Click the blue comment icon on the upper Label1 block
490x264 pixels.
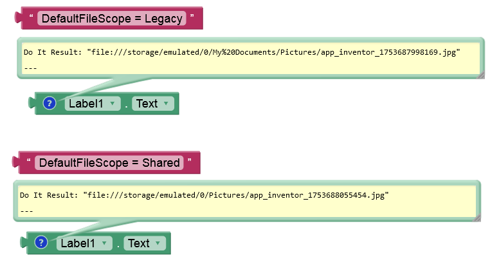[x=50, y=103]
